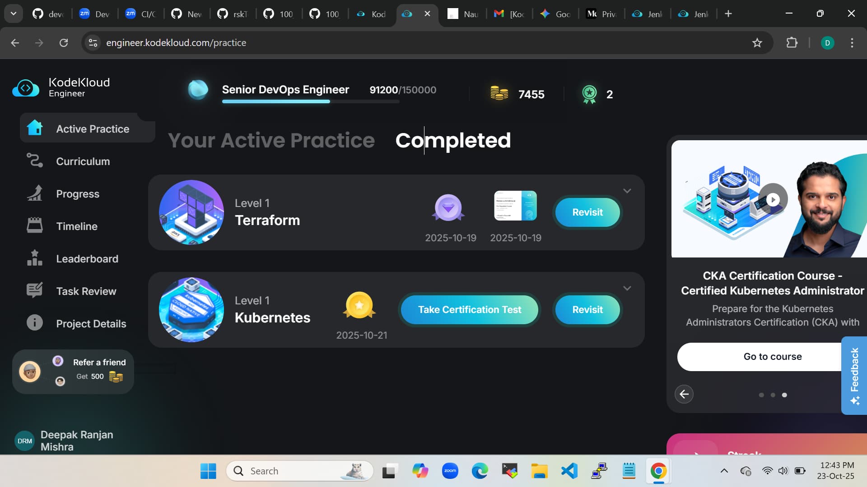Screen dimensions: 867x487
Task: Go to previous slide with carousel arrow
Action: pos(684,394)
